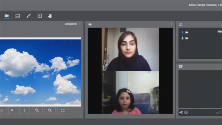Screen dimensions: 222x125
Task: Open the media playback share icon
Action: point(40,16)
